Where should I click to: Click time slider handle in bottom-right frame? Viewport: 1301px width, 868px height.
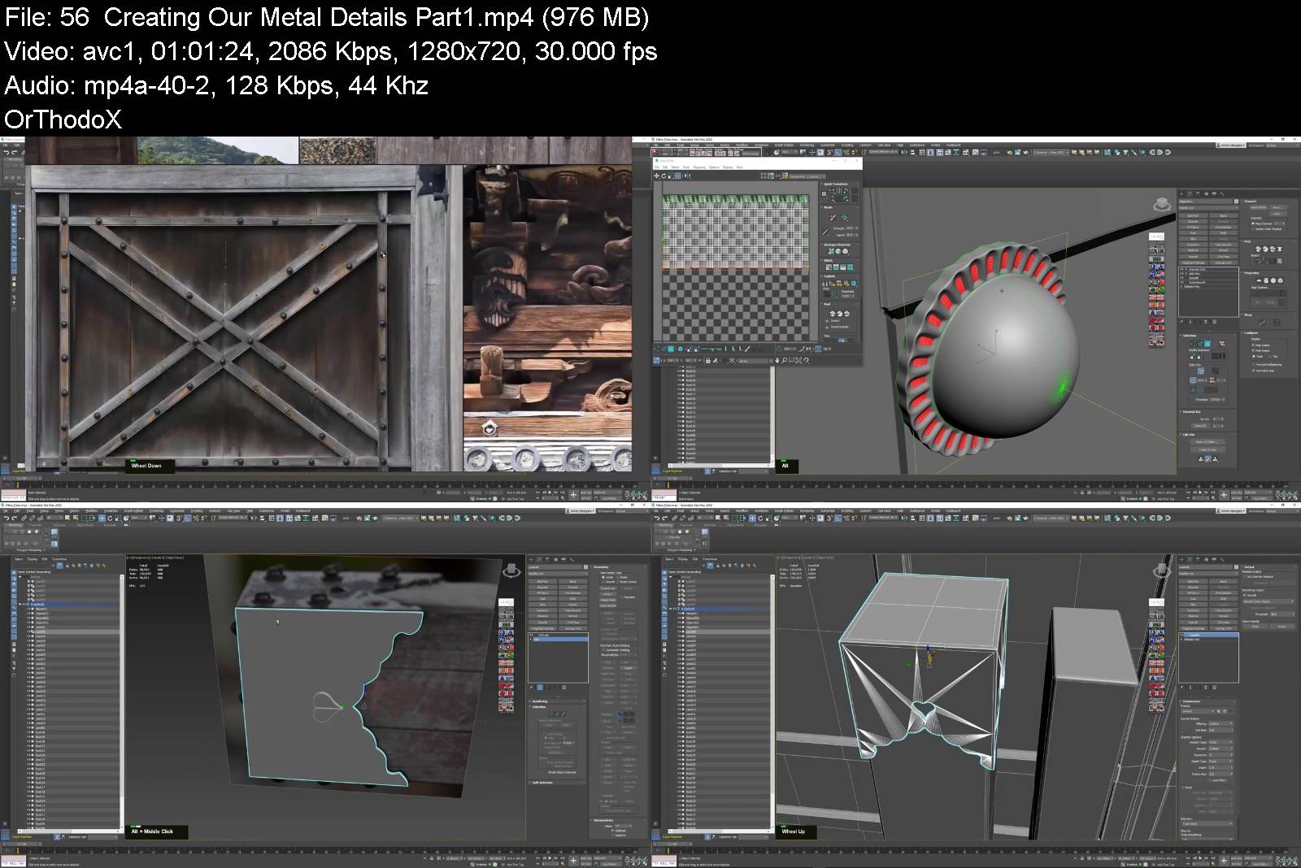click(672, 844)
